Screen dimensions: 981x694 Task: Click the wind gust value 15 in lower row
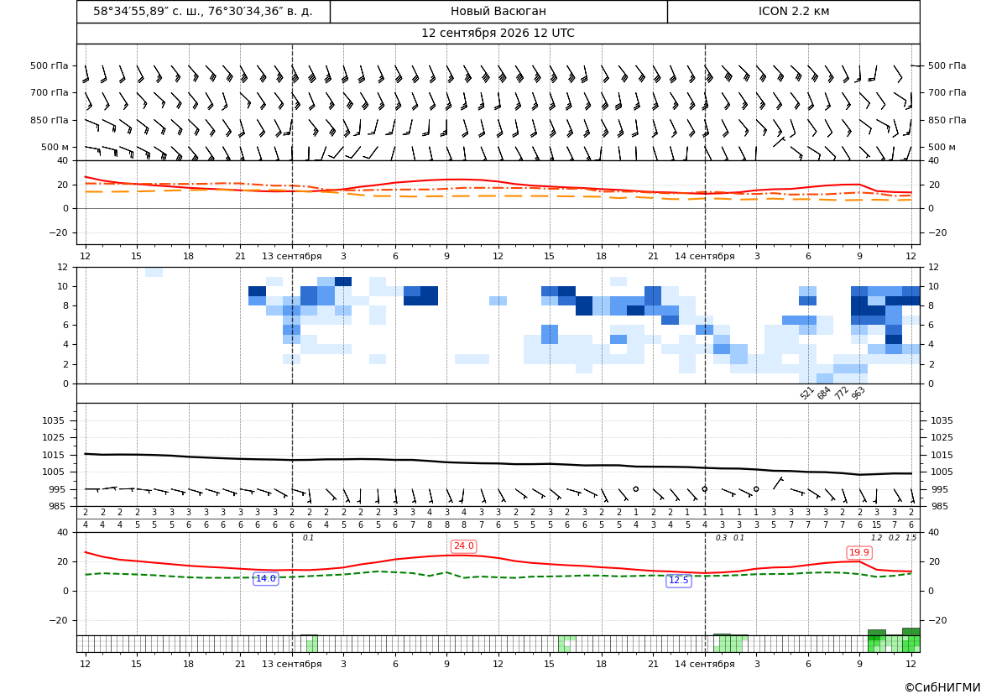876,525
